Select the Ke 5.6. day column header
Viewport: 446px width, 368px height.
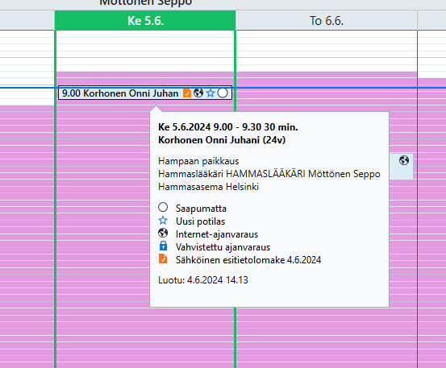(x=145, y=20)
